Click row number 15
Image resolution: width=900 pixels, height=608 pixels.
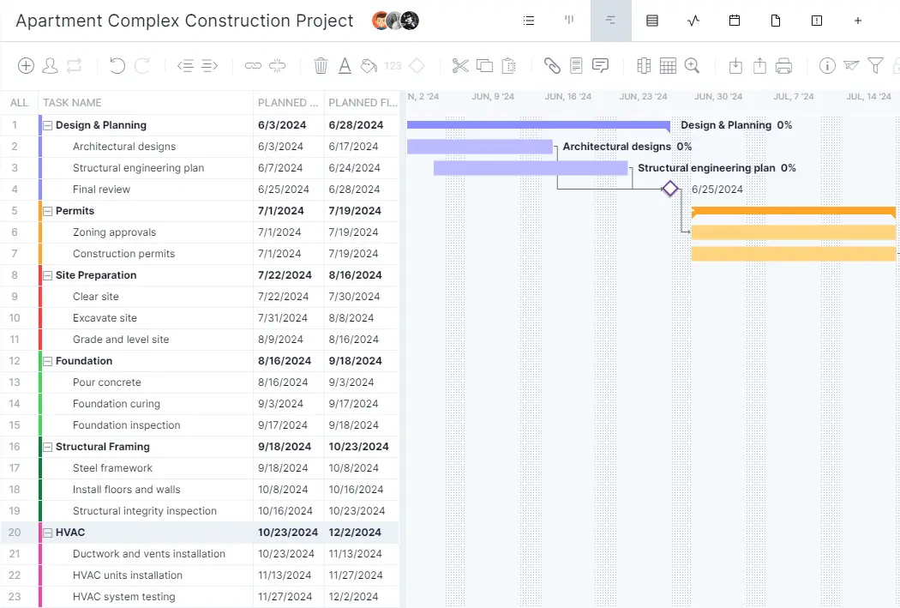tap(15, 425)
